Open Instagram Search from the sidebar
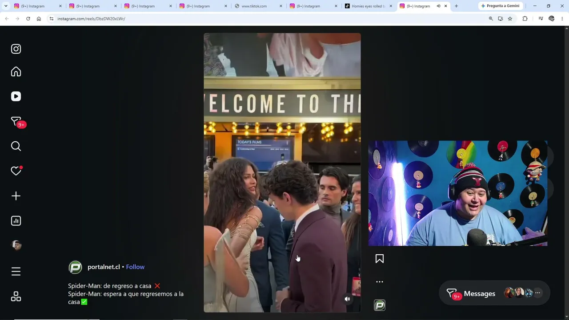Viewport: 569px width, 320px height. coord(16,146)
